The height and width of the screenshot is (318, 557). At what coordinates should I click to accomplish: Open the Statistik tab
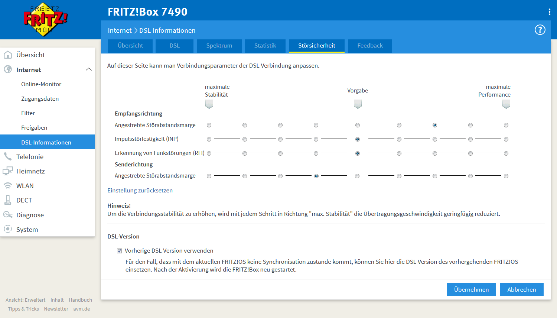tap(265, 46)
